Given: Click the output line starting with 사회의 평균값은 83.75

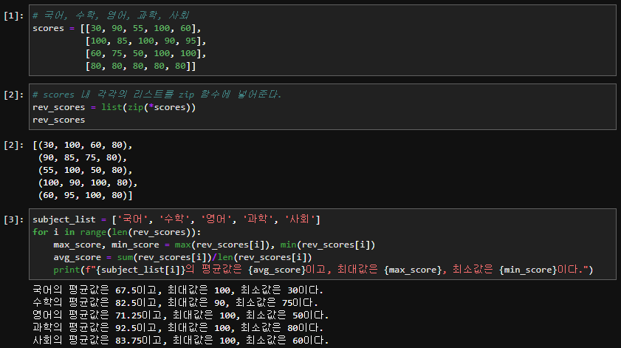Looking at the screenshot, I should click(x=181, y=341).
